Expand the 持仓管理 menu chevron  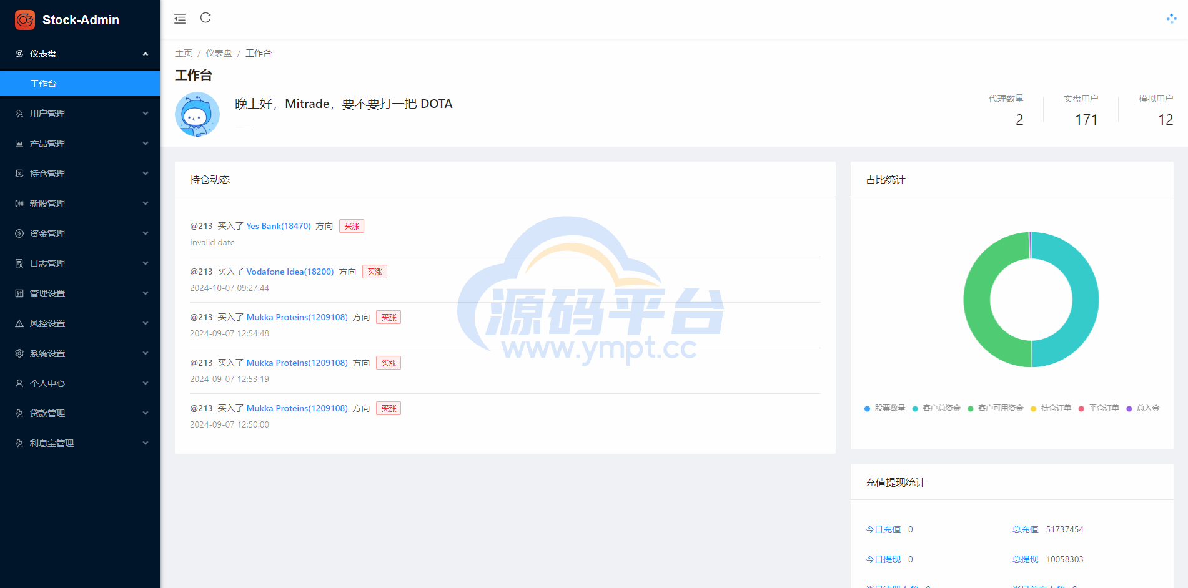click(x=146, y=174)
